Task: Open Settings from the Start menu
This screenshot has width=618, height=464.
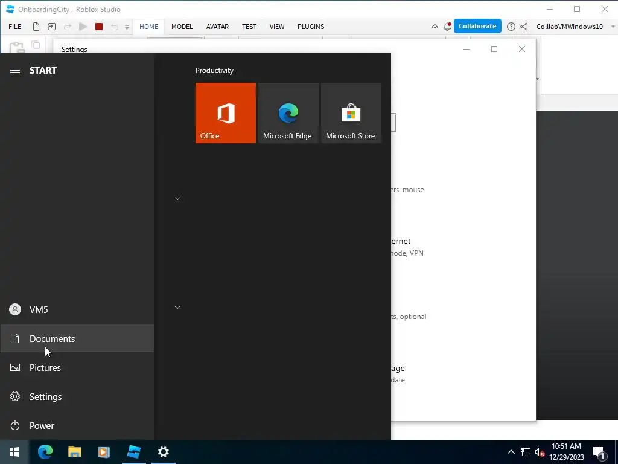Action: [77, 396]
